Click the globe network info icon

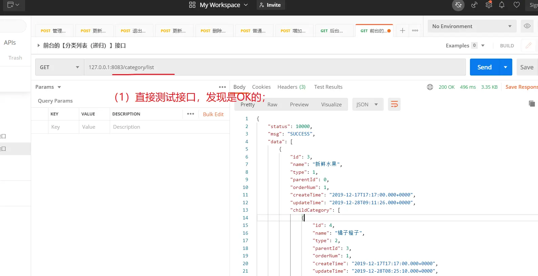430,87
